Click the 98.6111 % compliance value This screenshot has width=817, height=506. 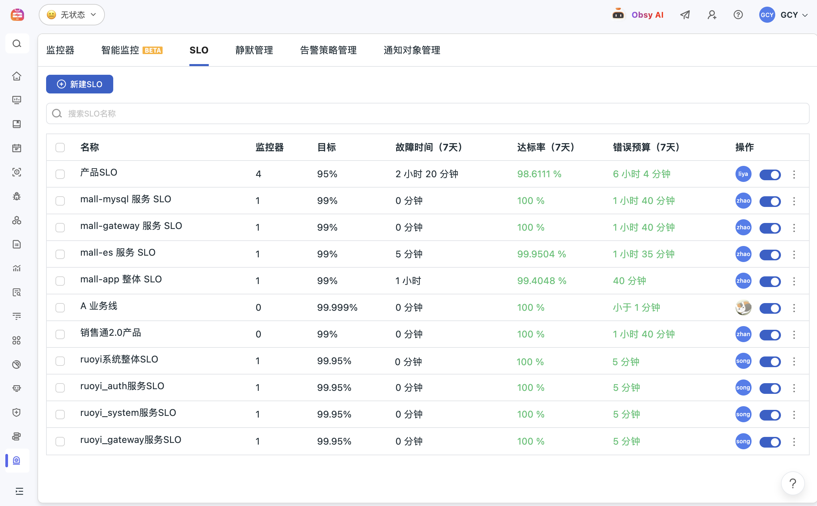pyautogui.click(x=539, y=174)
